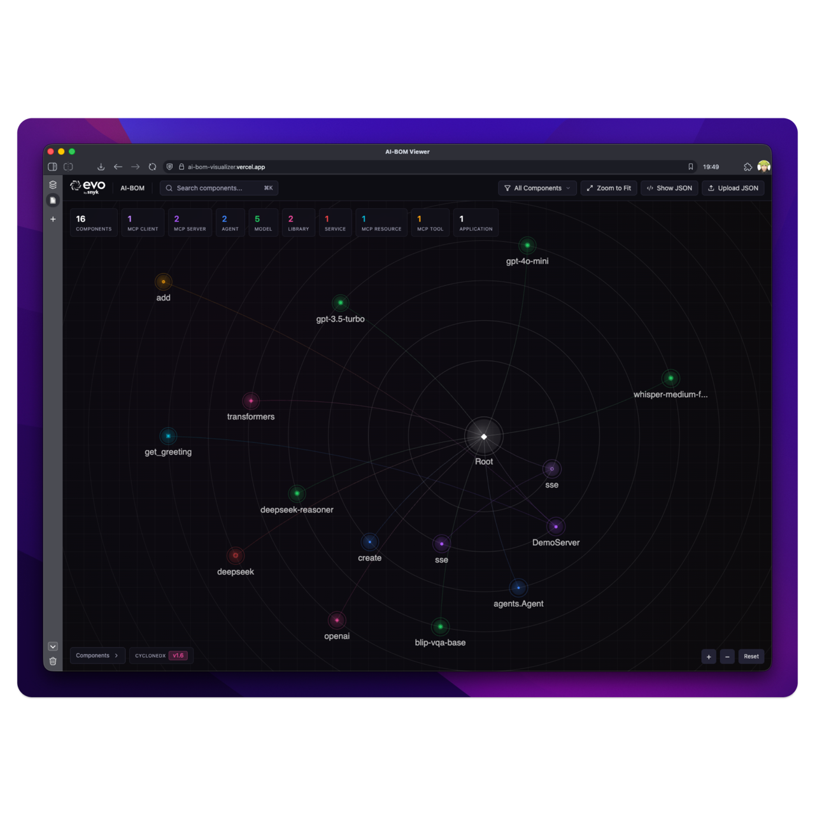Open the All Components filter dropdown

click(x=537, y=188)
